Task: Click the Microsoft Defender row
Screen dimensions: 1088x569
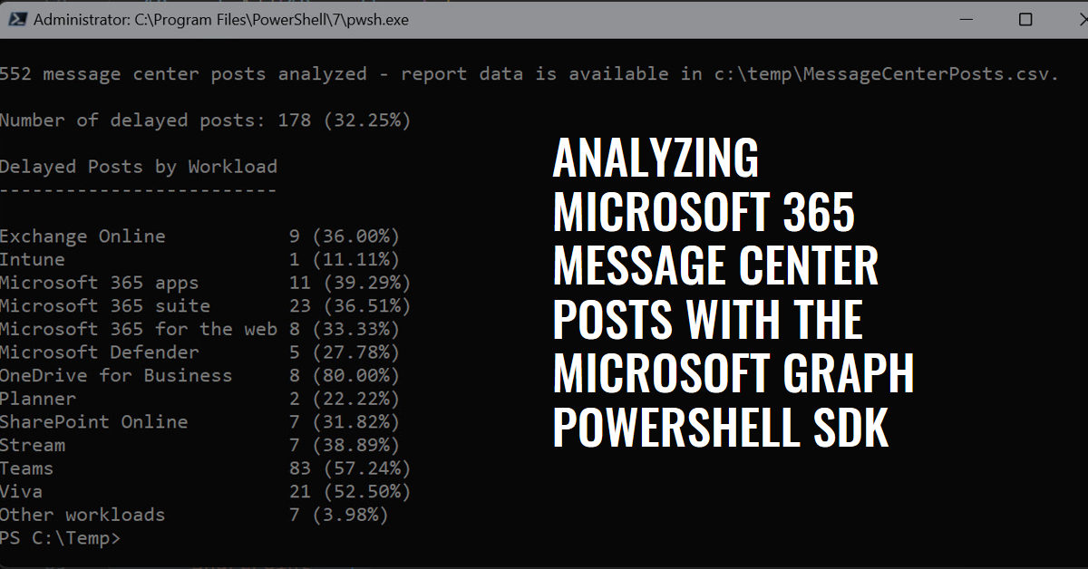Action: 199,352
